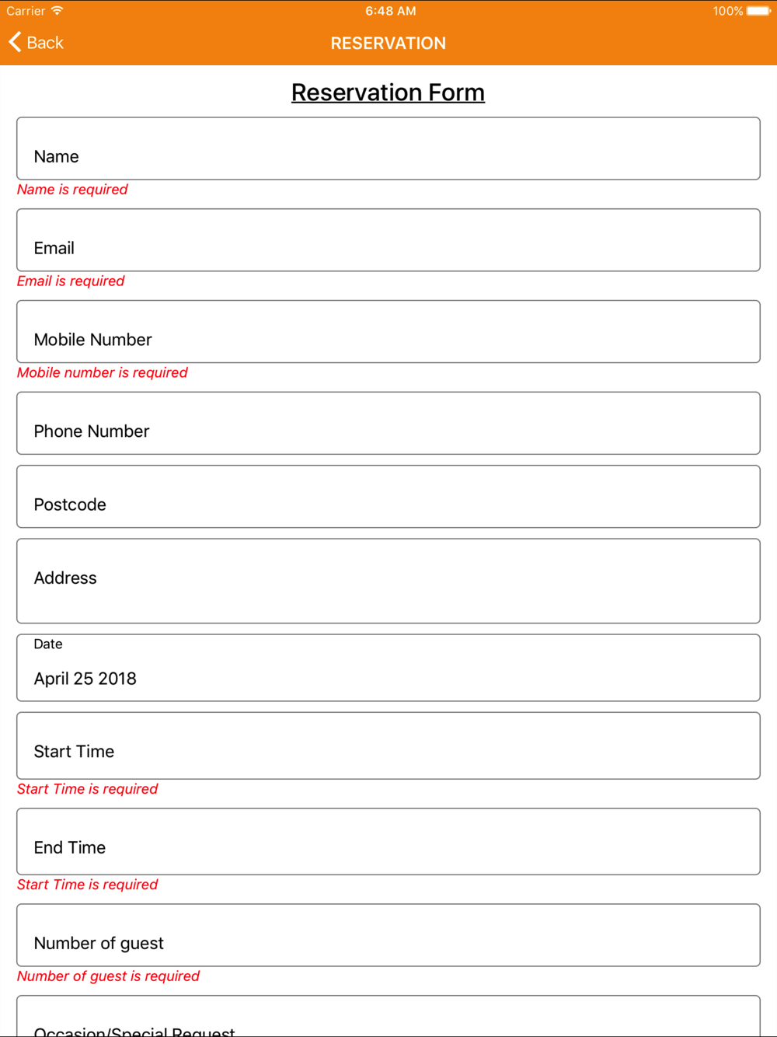The width and height of the screenshot is (777, 1037).
Task: Focus the Name input field
Action: (x=388, y=148)
